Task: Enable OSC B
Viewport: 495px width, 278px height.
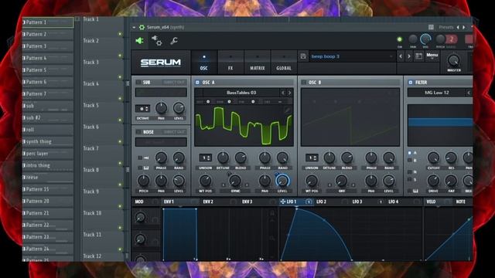Action: pos(304,83)
